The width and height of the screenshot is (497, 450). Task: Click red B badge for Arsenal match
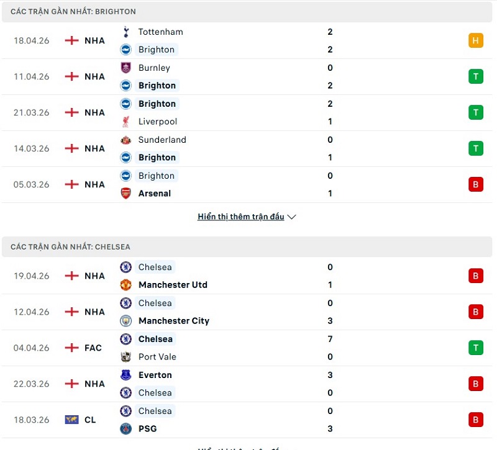[476, 184]
